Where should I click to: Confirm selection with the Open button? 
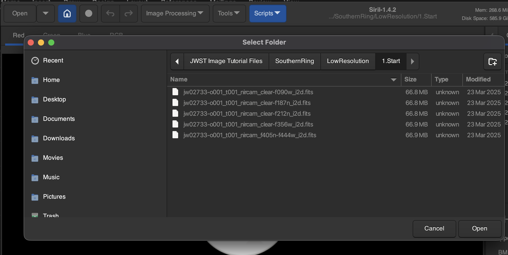point(480,228)
